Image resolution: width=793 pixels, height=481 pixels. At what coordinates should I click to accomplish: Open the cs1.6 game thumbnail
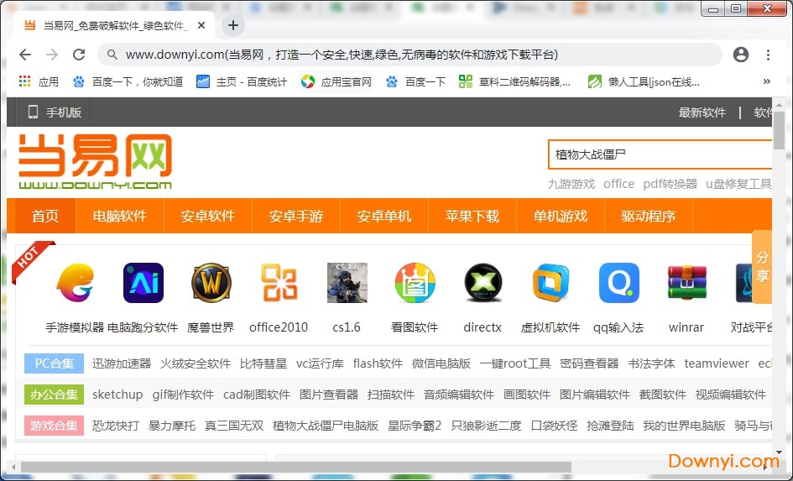(347, 283)
